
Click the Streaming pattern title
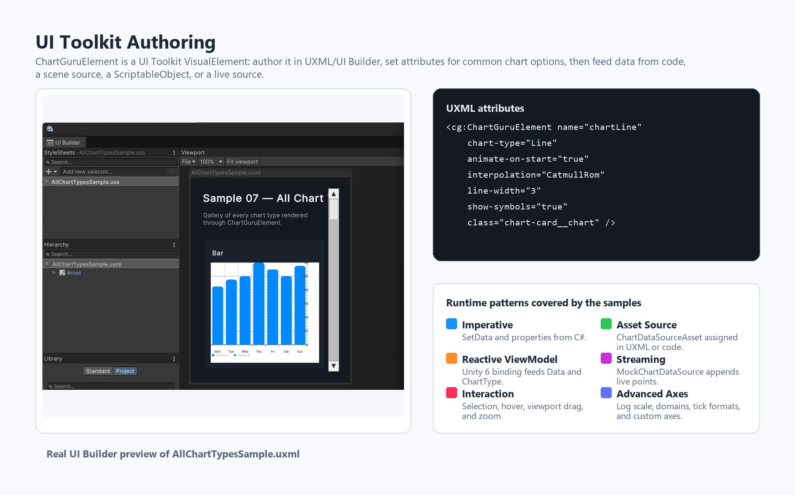tap(641, 359)
